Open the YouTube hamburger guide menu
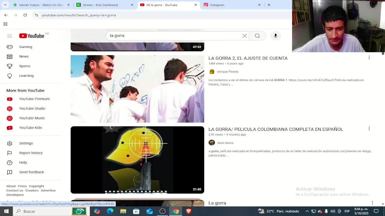Screen dimensions: 385x216 (10, 36)
